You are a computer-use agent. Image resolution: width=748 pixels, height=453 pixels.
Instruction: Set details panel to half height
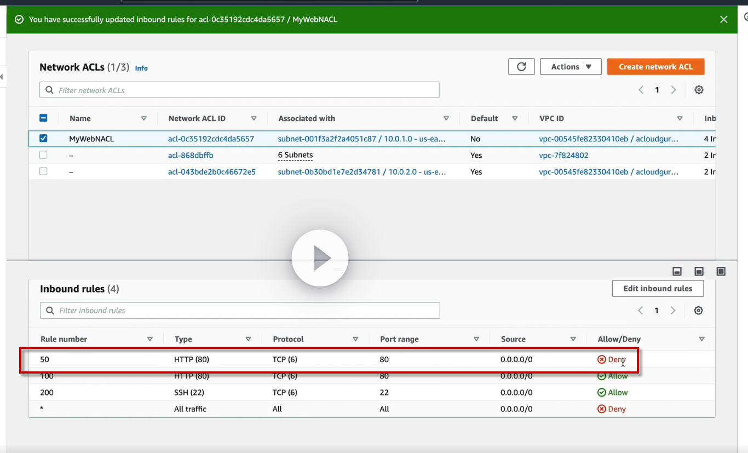(x=699, y=272)
